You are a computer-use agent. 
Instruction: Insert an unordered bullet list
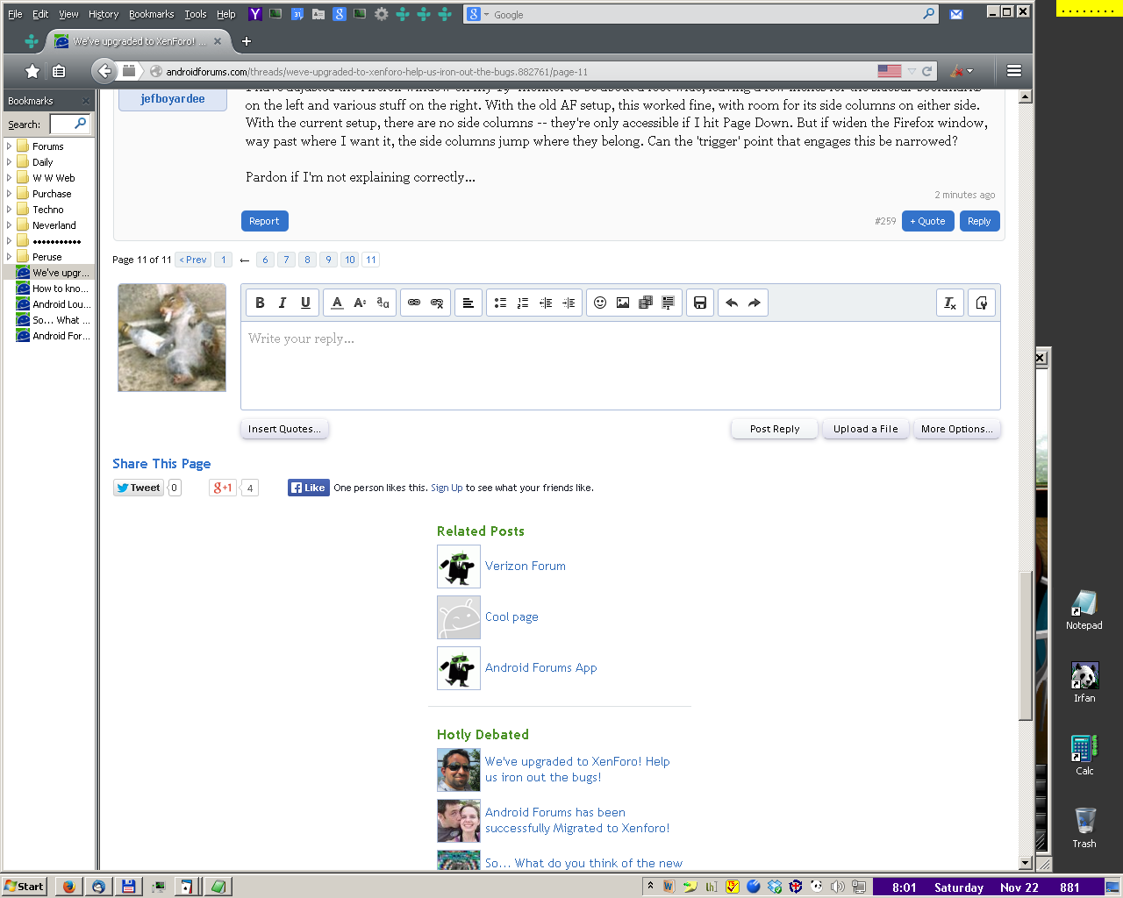(x=500, y=303)
